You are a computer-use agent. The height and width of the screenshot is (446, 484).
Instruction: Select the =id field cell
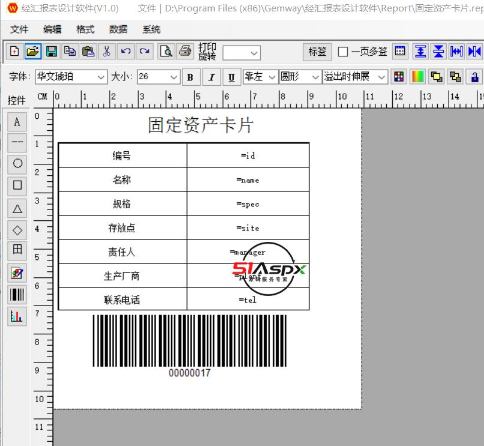(248, 155)
